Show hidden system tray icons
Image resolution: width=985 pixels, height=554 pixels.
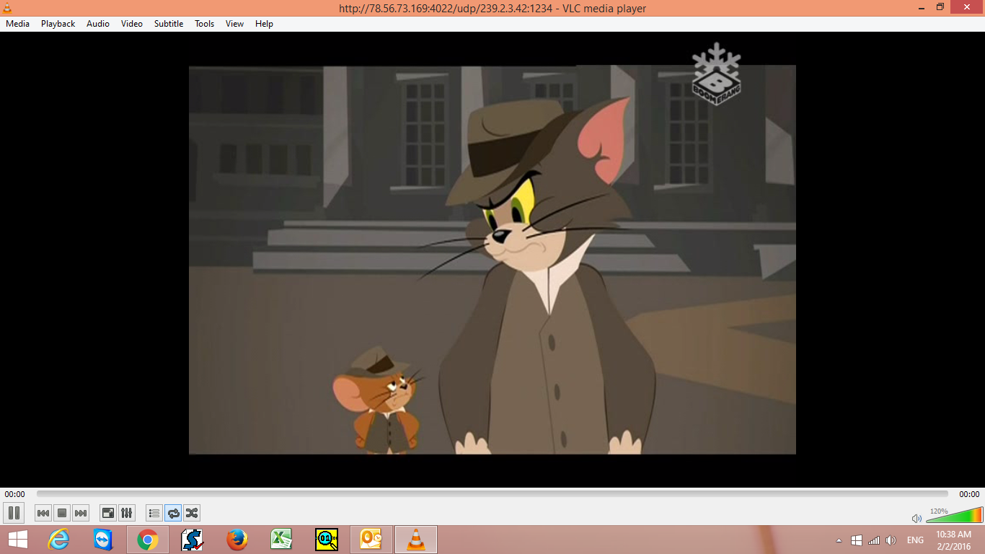[x=839, y=540]
